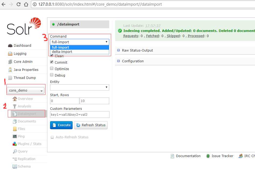Open the Issue Tracker link
255x170 pixels.
[222, 156]
